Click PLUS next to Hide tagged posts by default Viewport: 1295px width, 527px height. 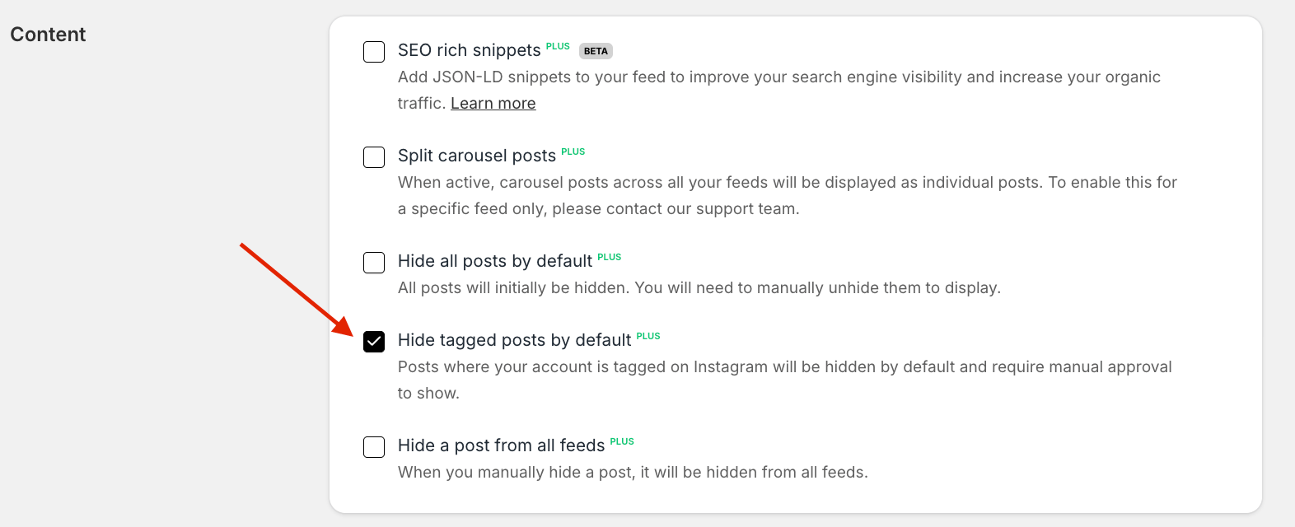click(647, 336)
